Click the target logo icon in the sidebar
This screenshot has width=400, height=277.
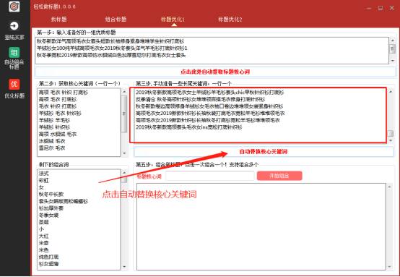coord(14,7)
